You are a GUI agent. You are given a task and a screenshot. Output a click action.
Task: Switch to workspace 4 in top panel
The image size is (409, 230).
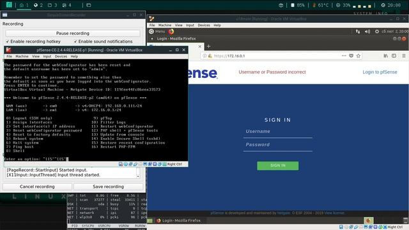coord(66,5)
